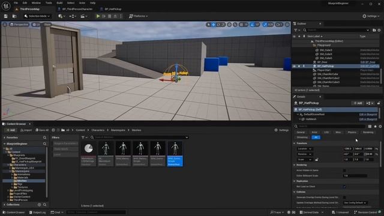This screenshot has width=384, height=216.
Task: Click the lock icon in Details panel header
Action: tap(379, 103)
